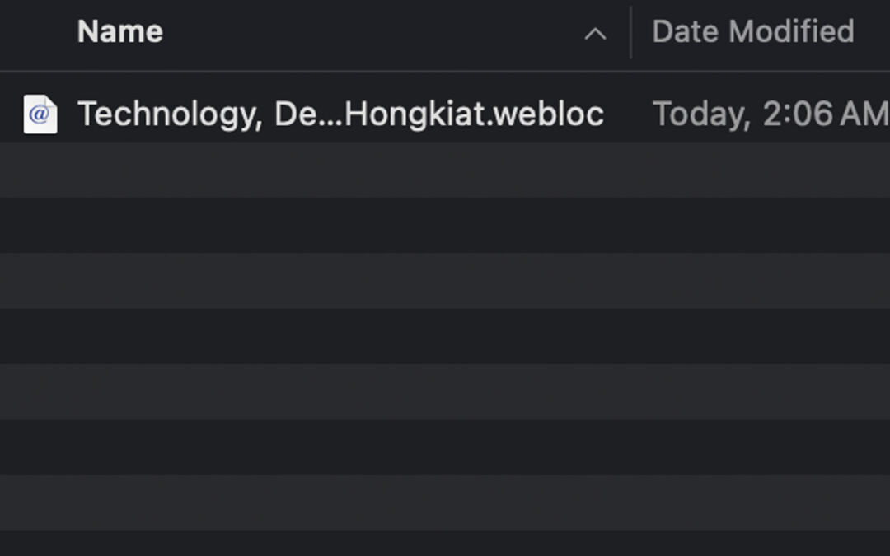Click the seventh empty row in the list

[x=445, y=503]
